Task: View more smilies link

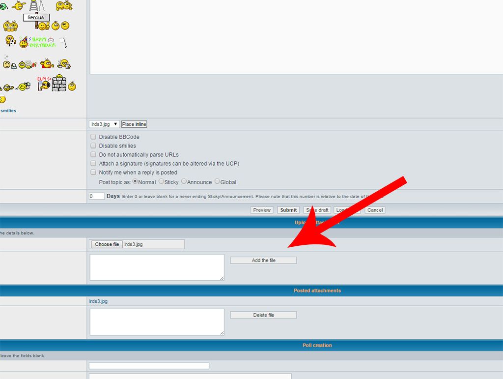Action: coord(8,111)
